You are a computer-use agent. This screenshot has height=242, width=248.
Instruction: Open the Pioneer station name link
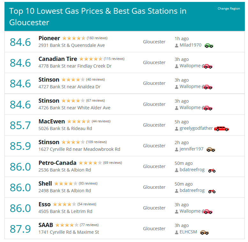click(x=49, y=38)
